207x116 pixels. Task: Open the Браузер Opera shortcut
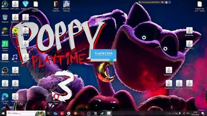point(56,99)
